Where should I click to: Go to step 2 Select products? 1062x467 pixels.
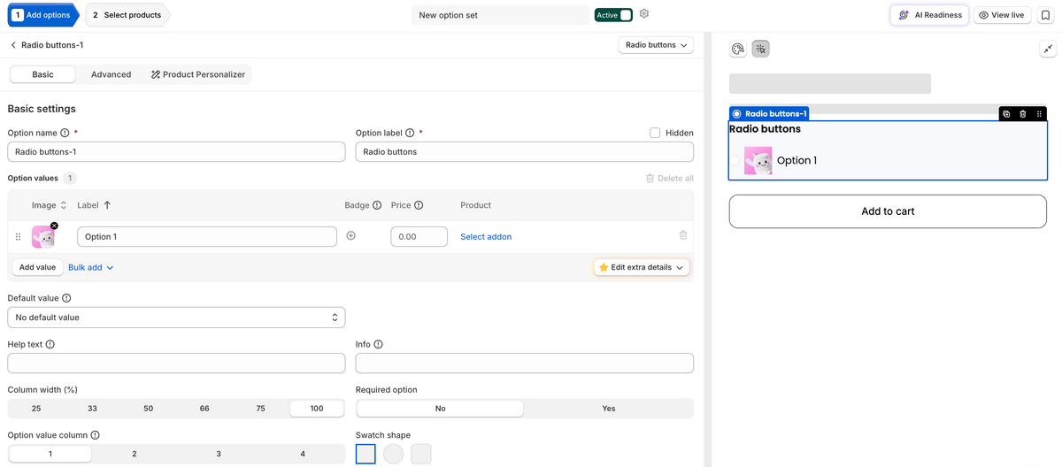point(127,15)
